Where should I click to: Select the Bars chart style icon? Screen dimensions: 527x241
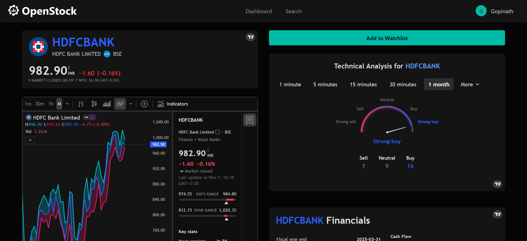tap(81, 104)
